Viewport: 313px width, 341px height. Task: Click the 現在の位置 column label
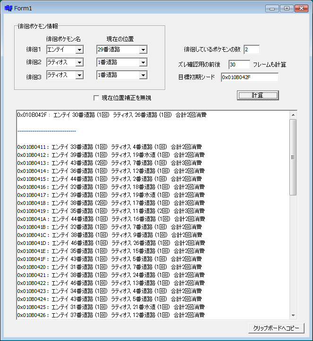coord(120,39)
